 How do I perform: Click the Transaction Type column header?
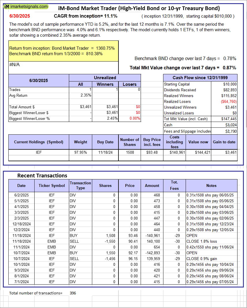click(x=80, y=185)
